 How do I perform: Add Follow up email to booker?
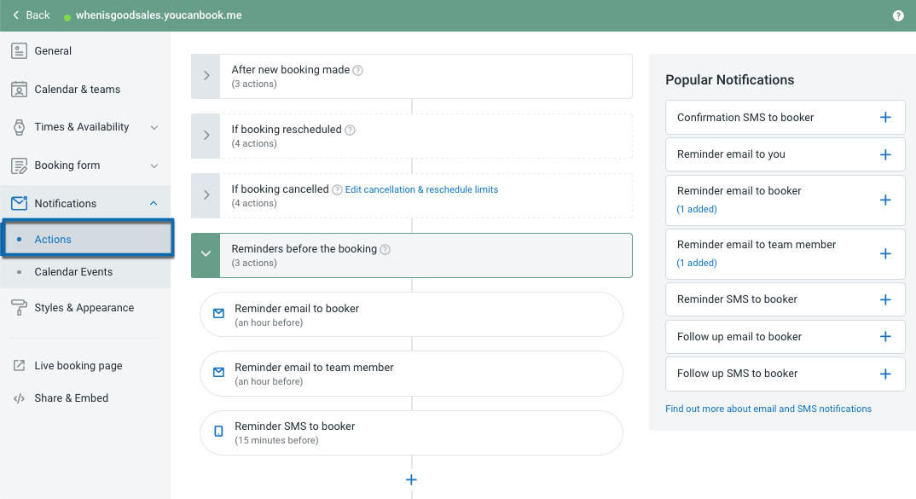pos(884,337)
